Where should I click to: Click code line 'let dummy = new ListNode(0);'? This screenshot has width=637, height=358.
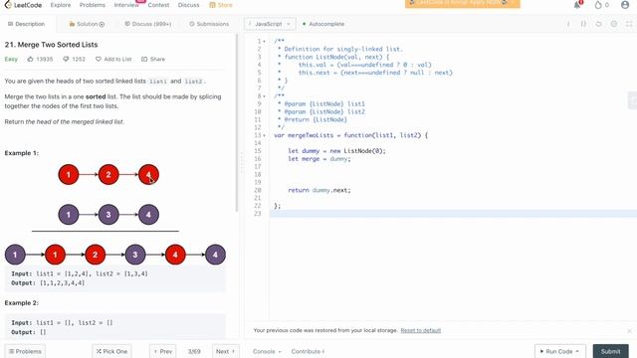coord(336,151)
